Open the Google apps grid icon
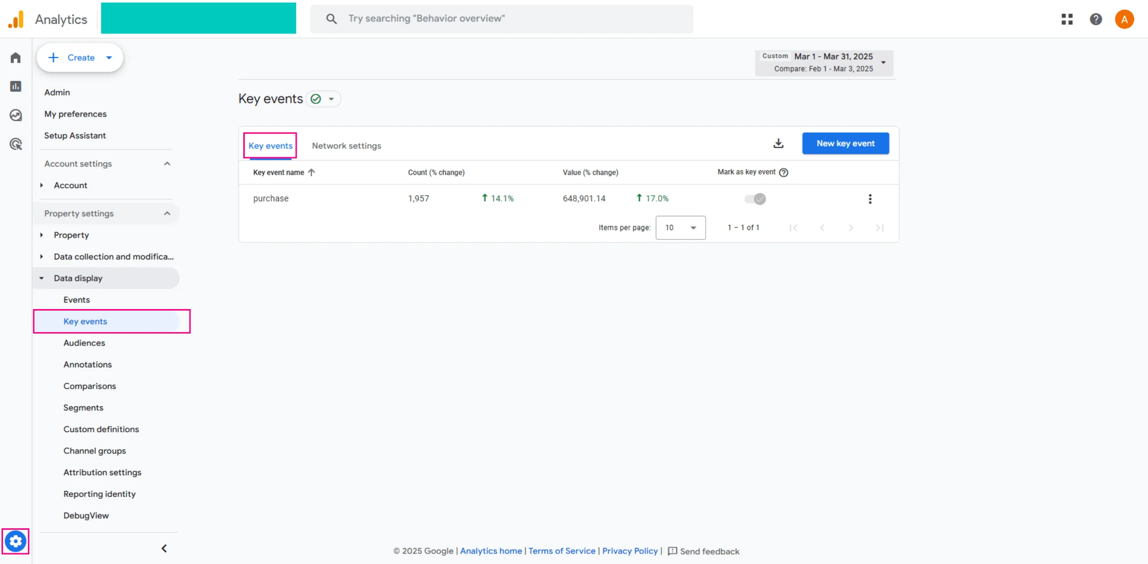This screenshot has width=1148, height=564. (x=1067, y=19)
